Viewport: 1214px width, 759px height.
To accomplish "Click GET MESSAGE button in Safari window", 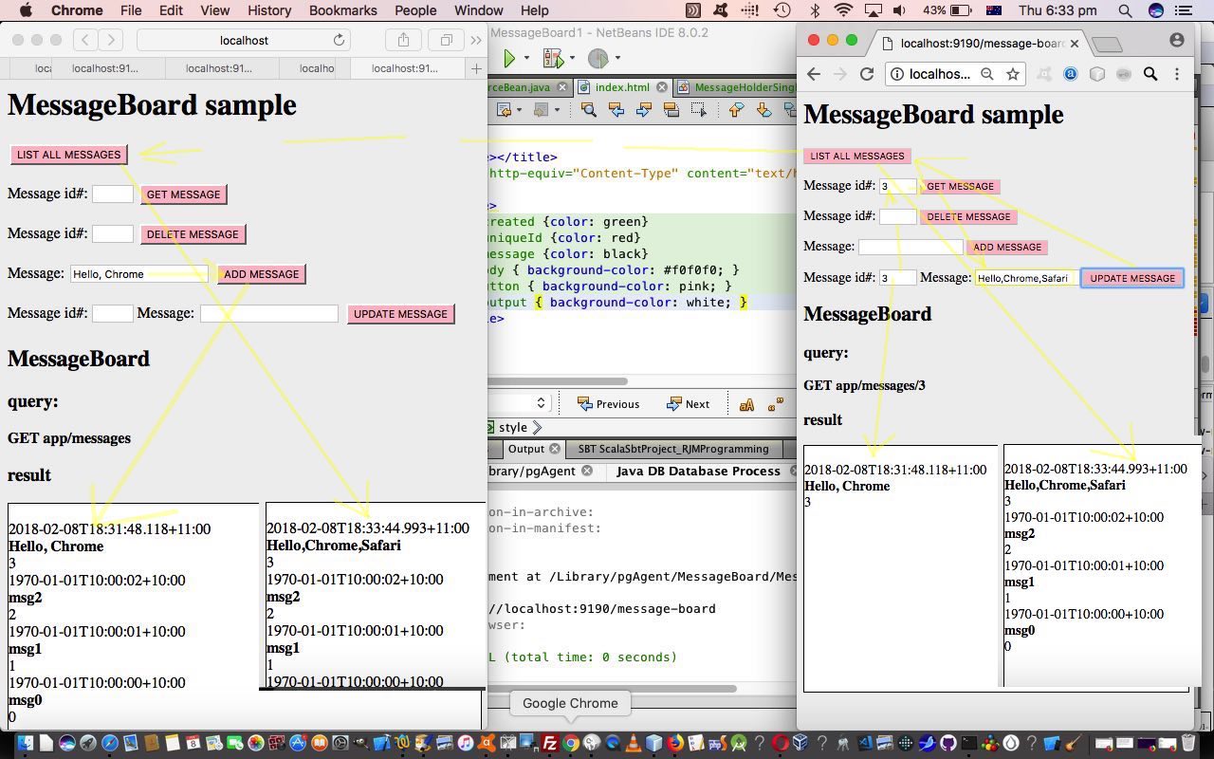I will (183, 194).
